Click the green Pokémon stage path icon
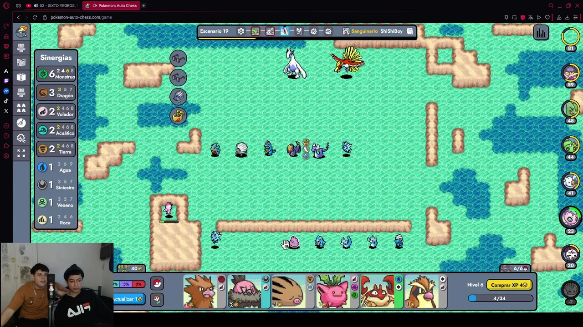The image size is (583, 327). point(255,31)
